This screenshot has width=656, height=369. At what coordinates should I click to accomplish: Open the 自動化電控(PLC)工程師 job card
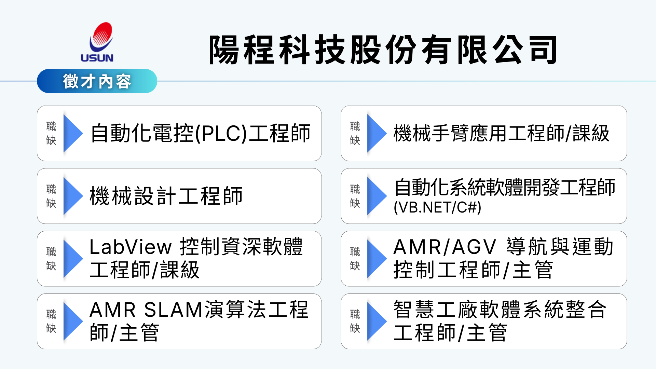click(200, 133)
